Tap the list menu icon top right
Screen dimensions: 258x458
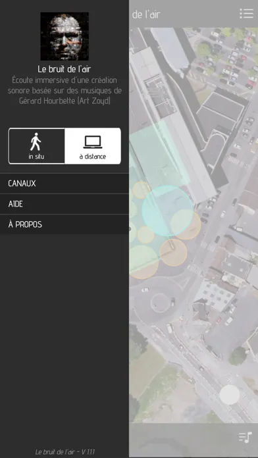point(246,13)
